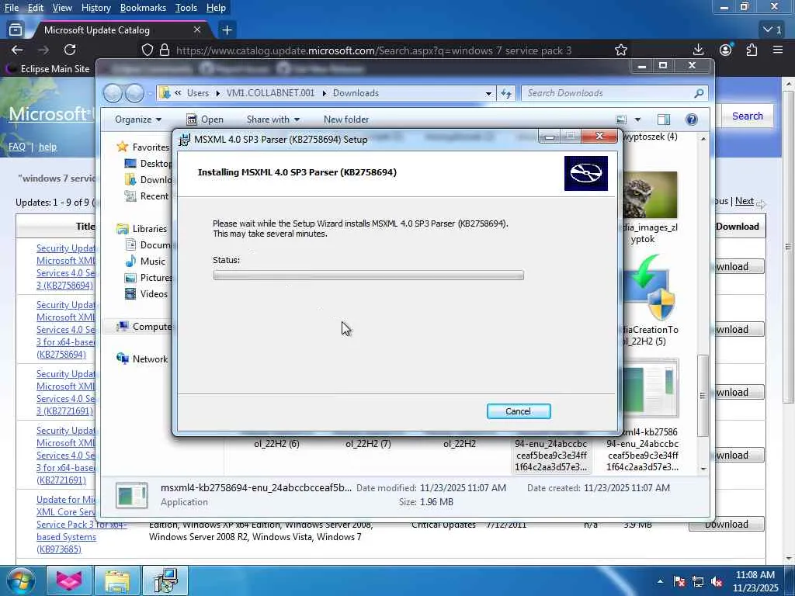795x596 pixels.
Task: Open the View menu in Firefox
Action: (62, 8)
